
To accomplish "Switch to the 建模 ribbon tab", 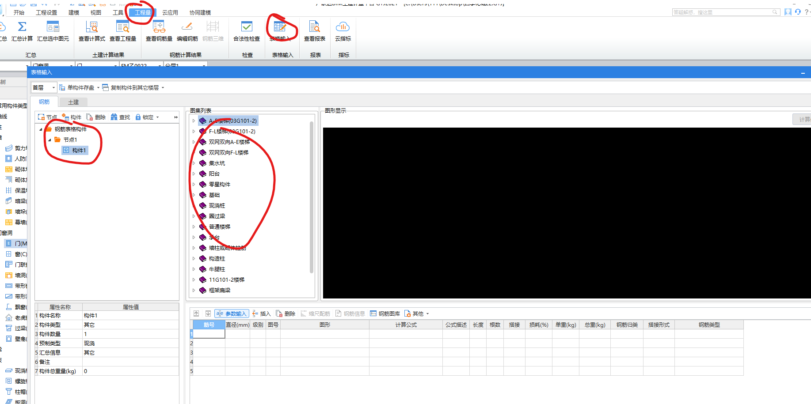I will 74,12.
